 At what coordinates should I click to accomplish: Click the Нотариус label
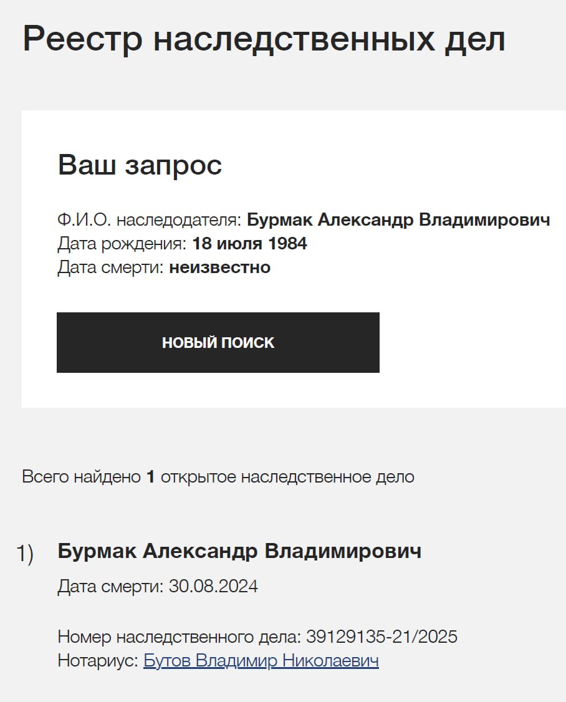click(x=97, y=661)
